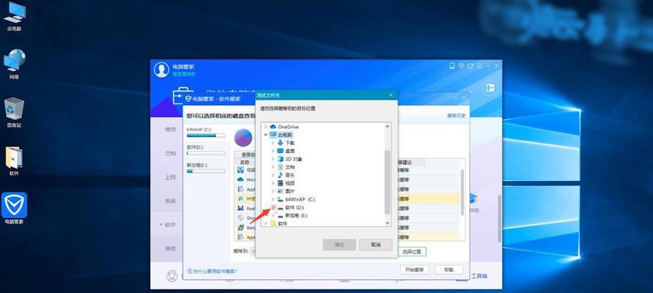Expand the 桌面 folder node
The height and width of the screenshot is (293, 653).
tap(273, 150)
